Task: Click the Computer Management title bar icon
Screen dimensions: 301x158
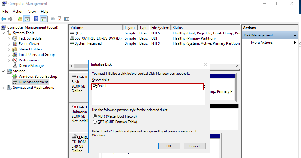Action: tap(4, 3)
